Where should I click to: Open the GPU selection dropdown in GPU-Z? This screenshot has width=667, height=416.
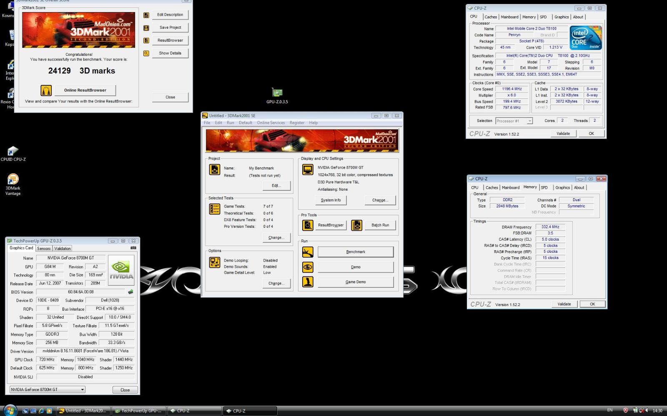pos(48,390)
